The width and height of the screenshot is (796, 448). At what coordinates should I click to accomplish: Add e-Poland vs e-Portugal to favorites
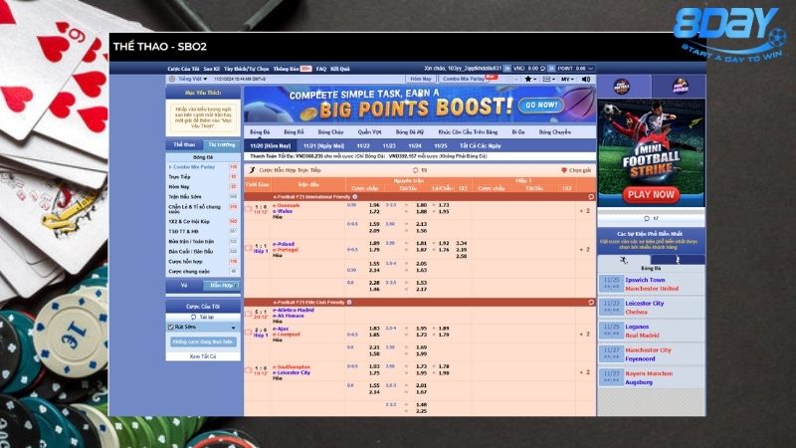pos(249,248)
